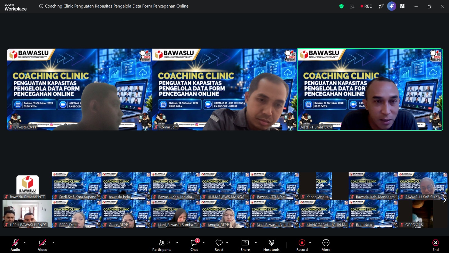Select Kabag Was participant thumbnail
This screenshot has width=449, height=253.
pyautogui.click(x=324, y=186)
